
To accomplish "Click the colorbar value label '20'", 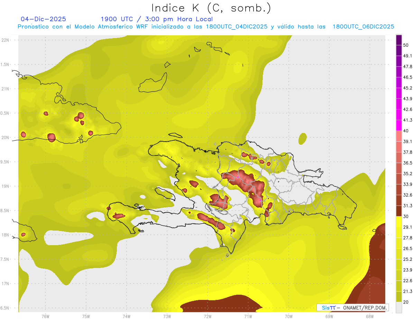I will pos(406,302).
